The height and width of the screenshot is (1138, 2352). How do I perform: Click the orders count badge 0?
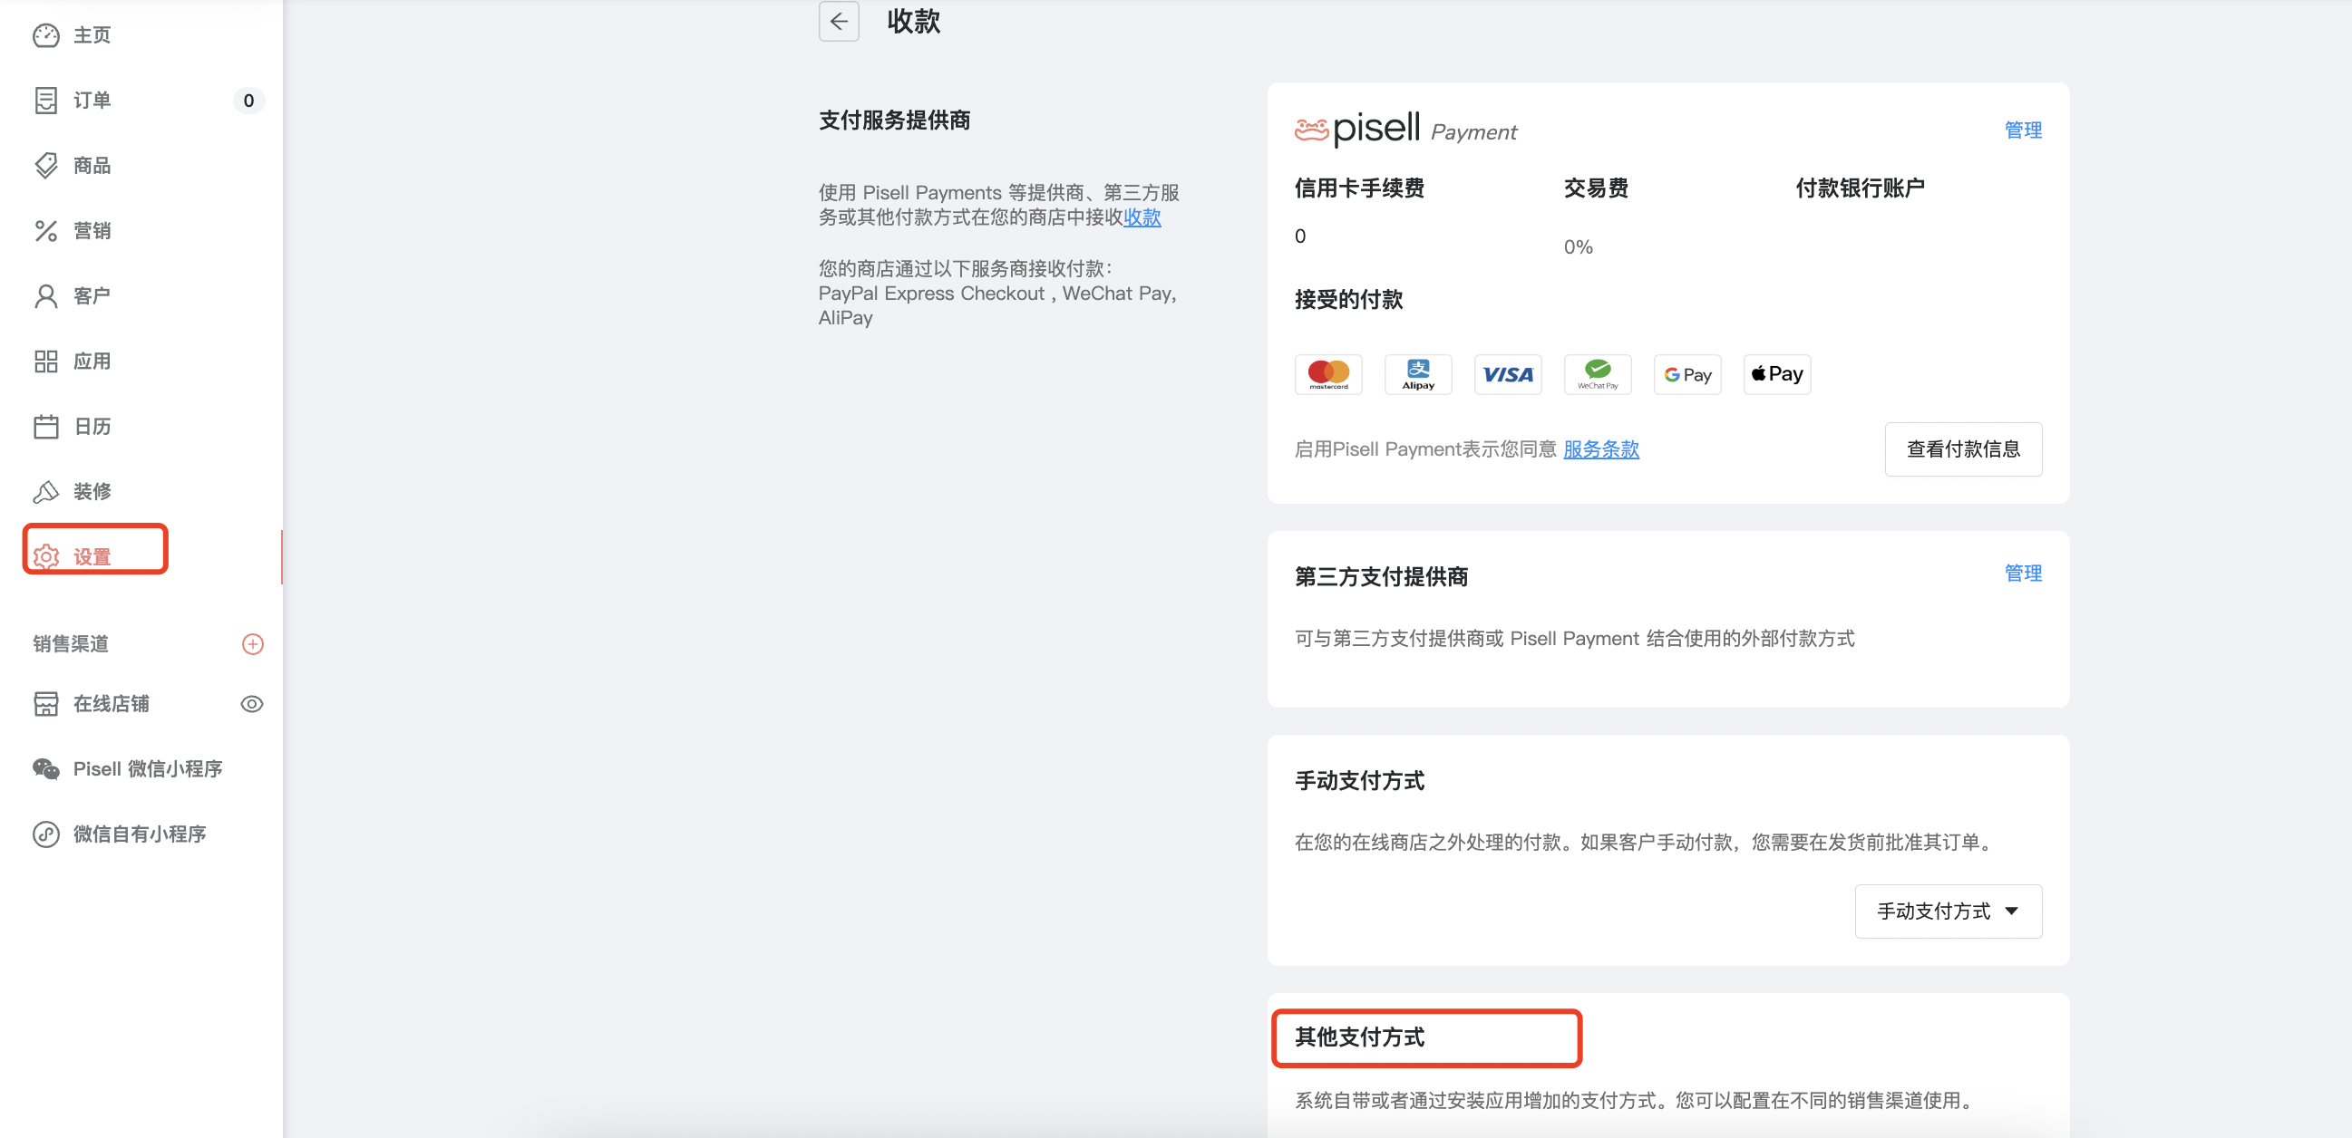(x=248, y=101)
